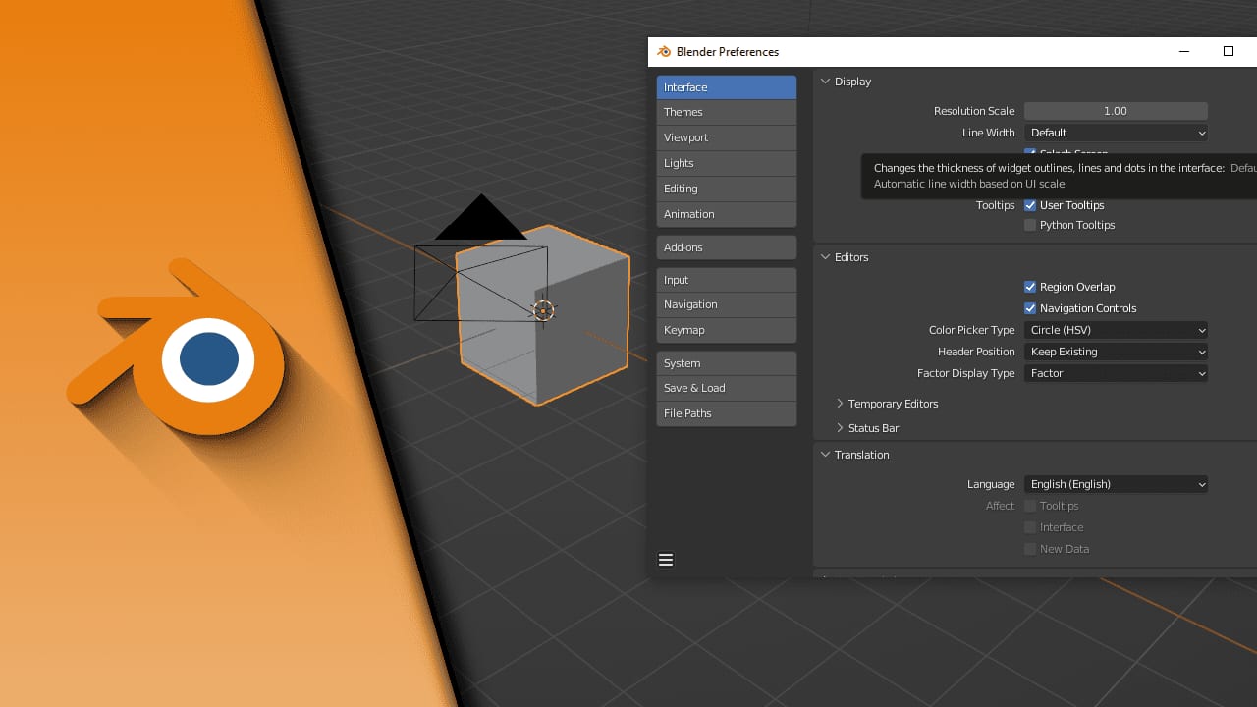This screenshot has width=1257, height=707.
Task: Open the hamburger menu in Preferences sidebar
Action: pyautogui.click(x=666, y=560)
